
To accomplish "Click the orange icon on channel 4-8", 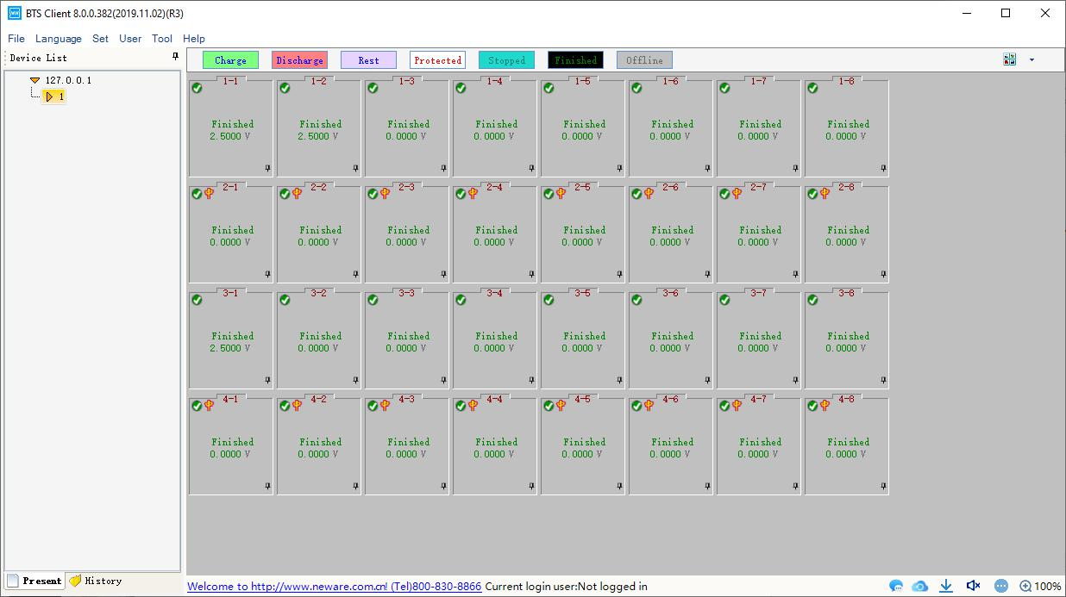I will pos(825,406).
